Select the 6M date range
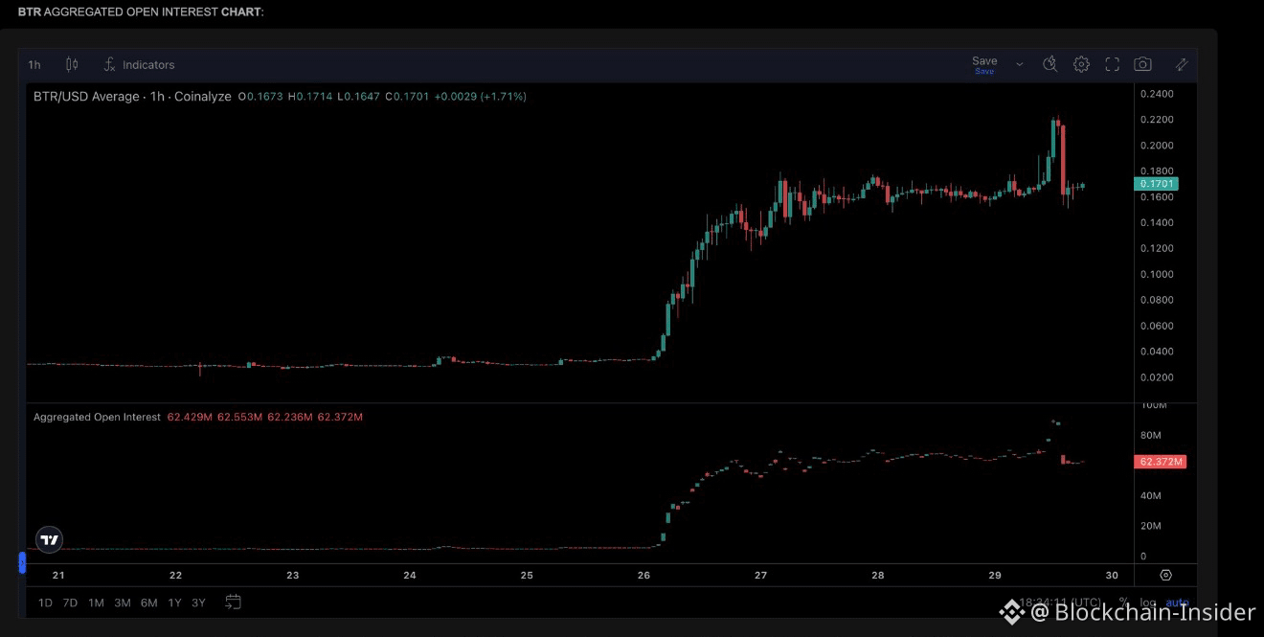 tap(148, 603)
